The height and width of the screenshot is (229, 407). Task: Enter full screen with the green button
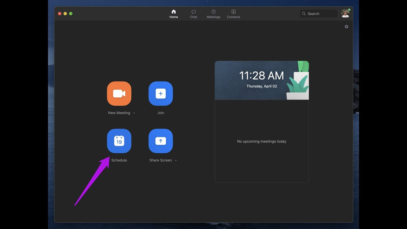coord(71,14)
